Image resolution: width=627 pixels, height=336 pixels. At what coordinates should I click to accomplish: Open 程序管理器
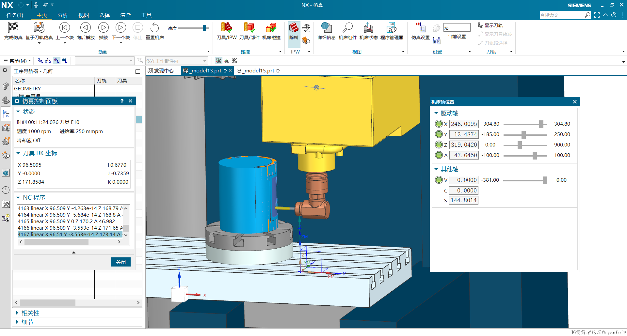tap(392, 31)
